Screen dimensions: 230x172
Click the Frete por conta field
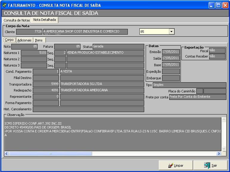198,97
